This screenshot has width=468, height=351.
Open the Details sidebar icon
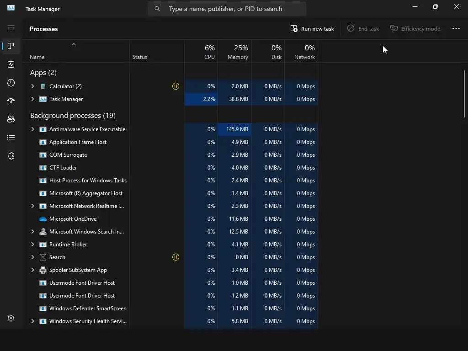point(11,137)
